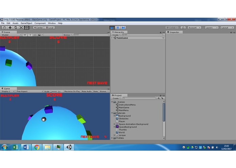Open Excel from the taskbar
Screen dimensions: 236x168
[x=15, y=147]
